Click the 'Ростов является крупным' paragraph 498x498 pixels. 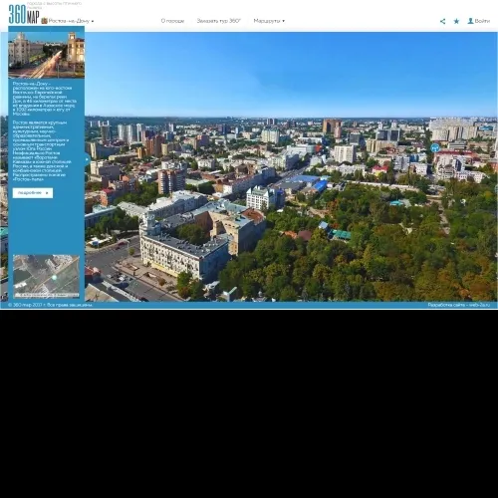pos(42,150)
